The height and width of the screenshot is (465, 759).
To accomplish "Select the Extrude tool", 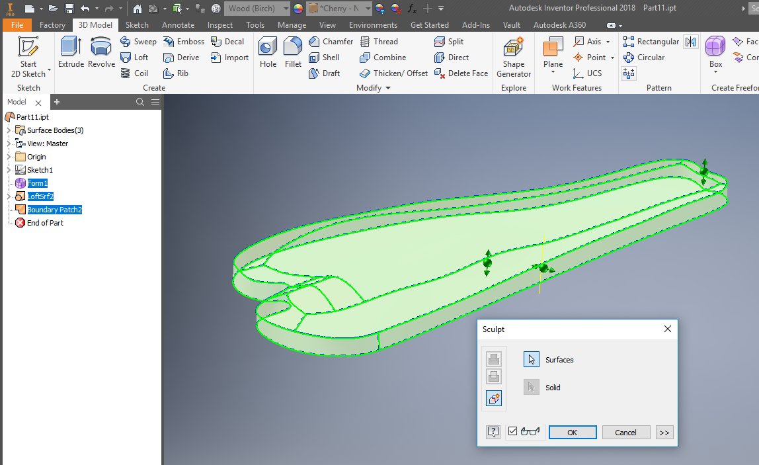I will (x=71, y=52).
